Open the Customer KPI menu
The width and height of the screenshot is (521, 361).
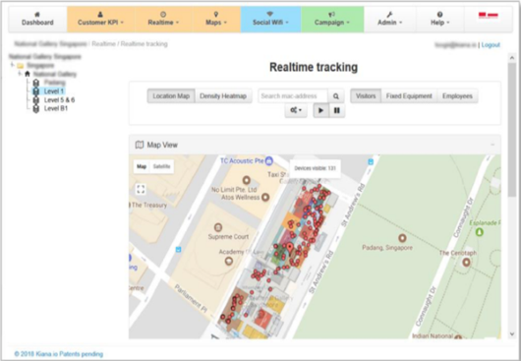click(x=100, y=20)
